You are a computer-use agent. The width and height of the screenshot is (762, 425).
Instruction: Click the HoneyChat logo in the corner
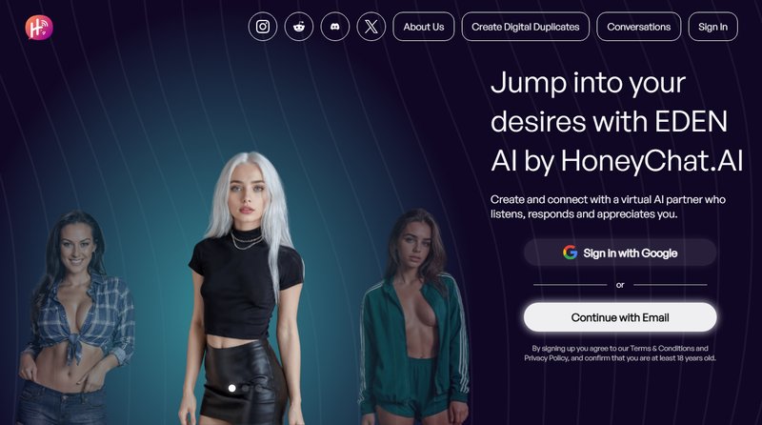pyautogui.click(x=39, y=28)
